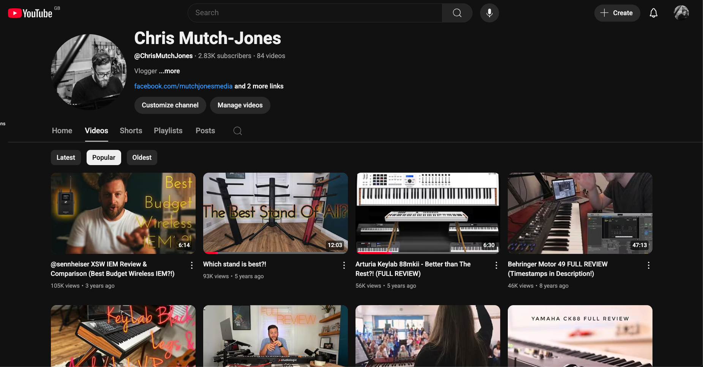Open the notifications bell
The height and width of the screenshot is (367, 703).
click(654, 13)
